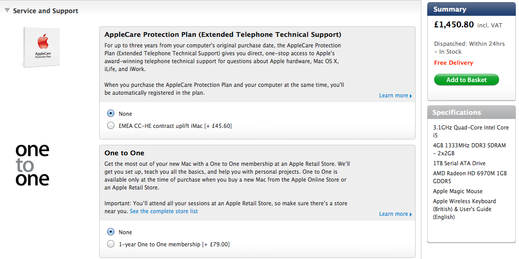This screenshot has width=519, height=259.
Task: Click the One to One section heading
Action: point(124,153)
